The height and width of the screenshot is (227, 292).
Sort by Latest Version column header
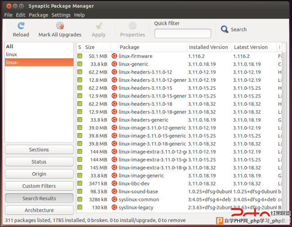coord(254,47)
